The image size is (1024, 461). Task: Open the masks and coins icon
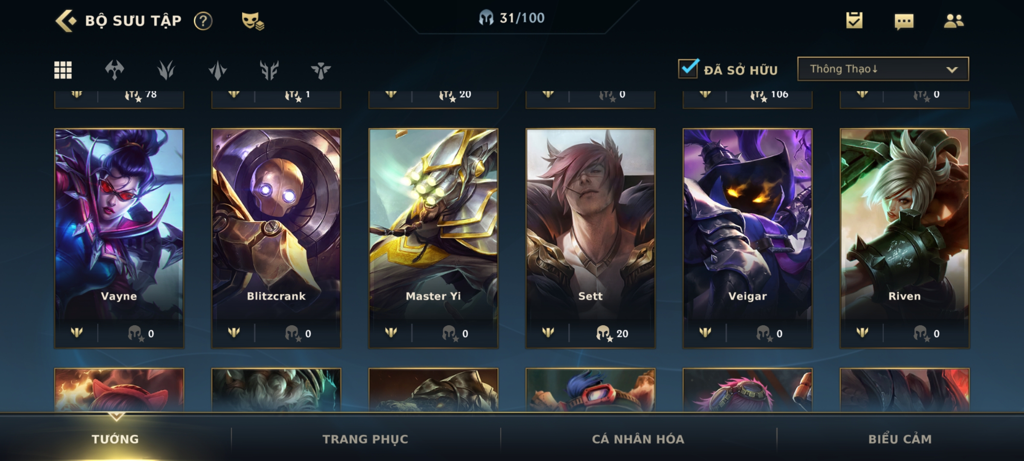coord(253,20)
